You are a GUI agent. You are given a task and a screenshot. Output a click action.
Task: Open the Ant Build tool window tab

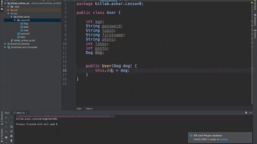255,5
